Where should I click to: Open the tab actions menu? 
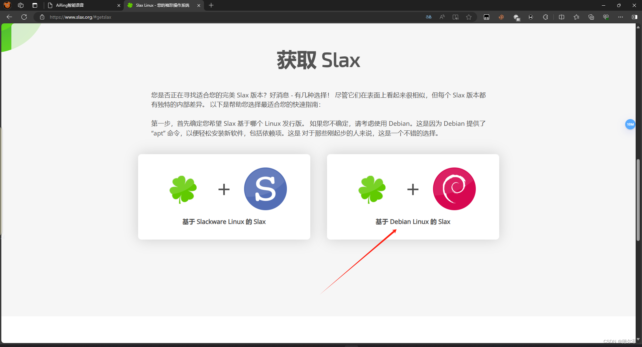click(35, 5)
